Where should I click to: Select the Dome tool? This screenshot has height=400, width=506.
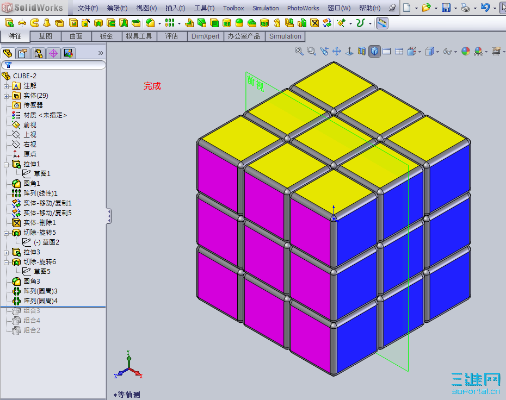239,23
